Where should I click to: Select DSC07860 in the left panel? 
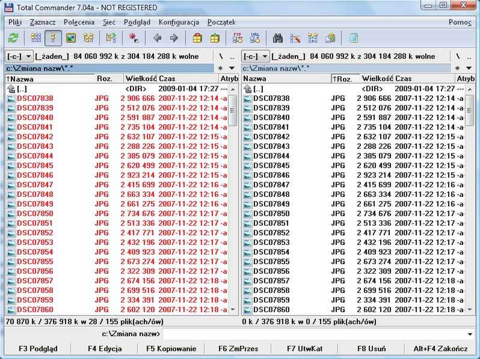[x=116, y=310]
